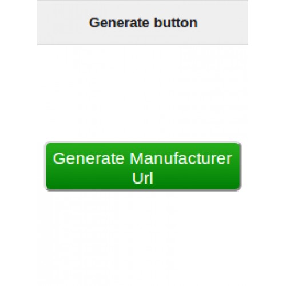Image resolution: width=286 pixels, height=286 pixels.
Task: Click the word "Generate" on the green button
Action: click(x=89, y=158)
